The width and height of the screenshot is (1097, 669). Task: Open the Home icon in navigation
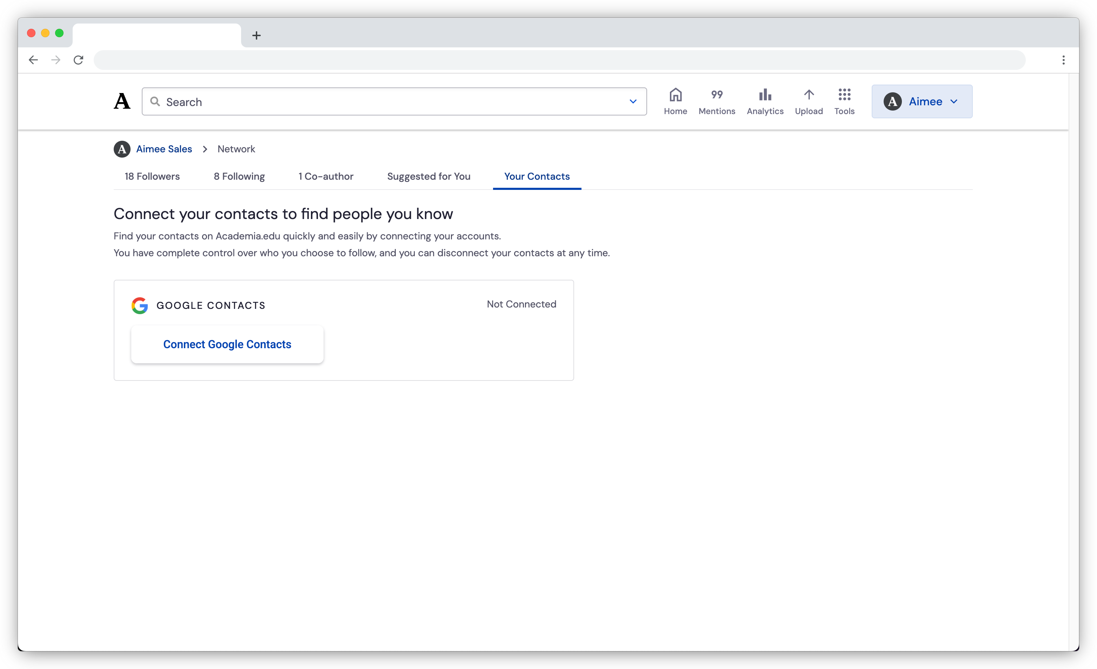676,95
